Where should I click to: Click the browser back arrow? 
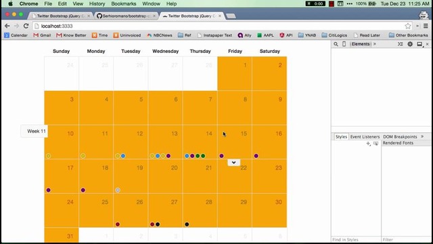click(x=7, y=26)
